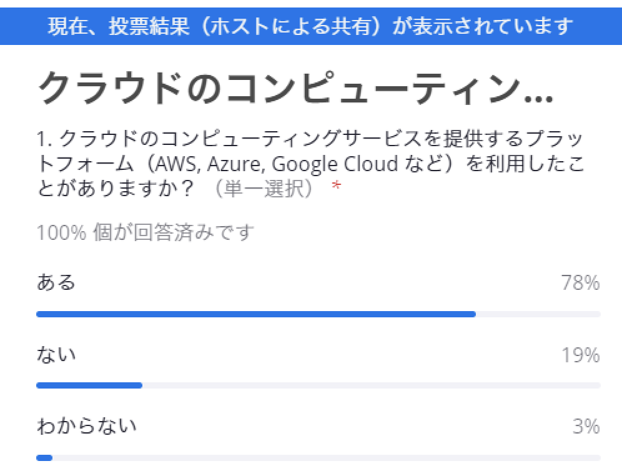The image size is (622, 476).
Task: Click the 100% 個が回答済みです status text
Action: pos(145,232)
